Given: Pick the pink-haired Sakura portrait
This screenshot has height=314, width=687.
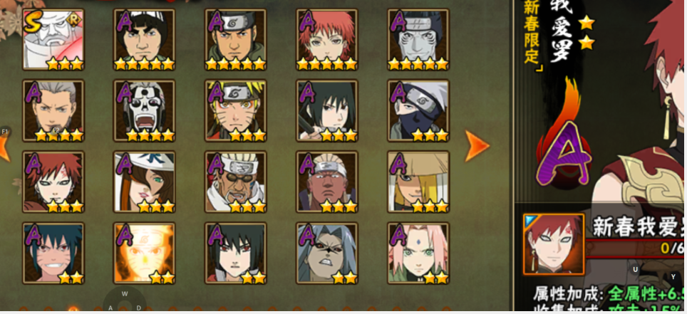Looking at the screenshot, I should click(418, 253).
